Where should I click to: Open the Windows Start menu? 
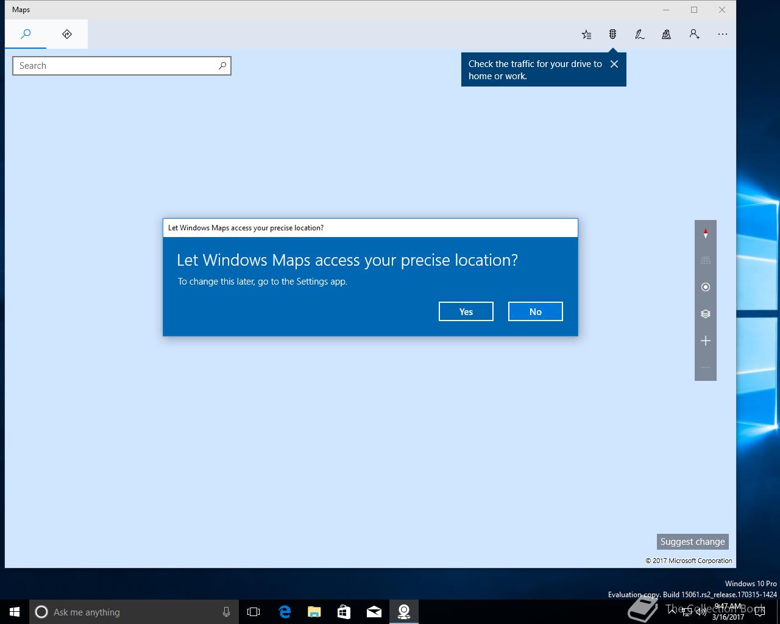click(15, 612)
